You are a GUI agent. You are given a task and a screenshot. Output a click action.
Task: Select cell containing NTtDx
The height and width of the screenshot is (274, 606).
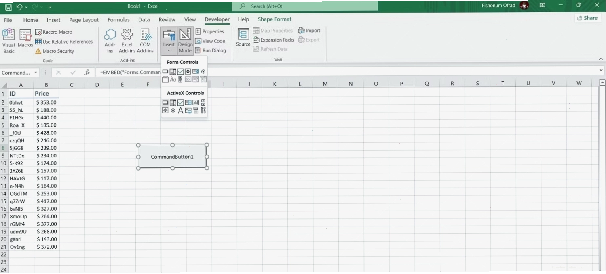tap(21, 156)
